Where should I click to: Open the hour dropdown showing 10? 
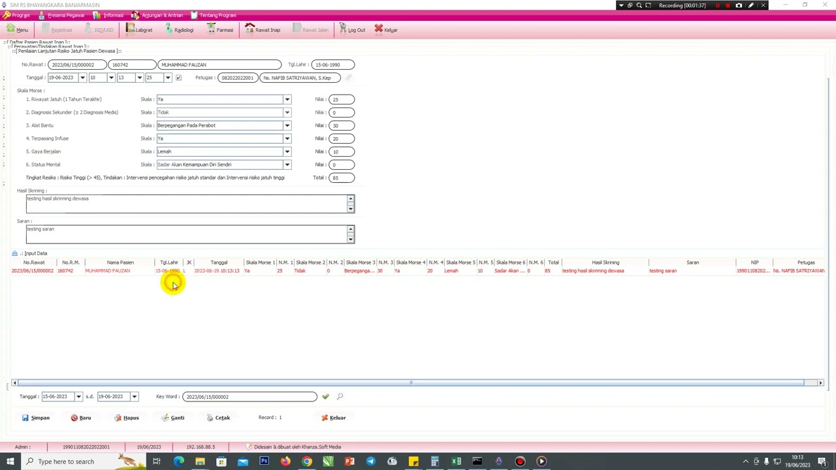(111, 78)
